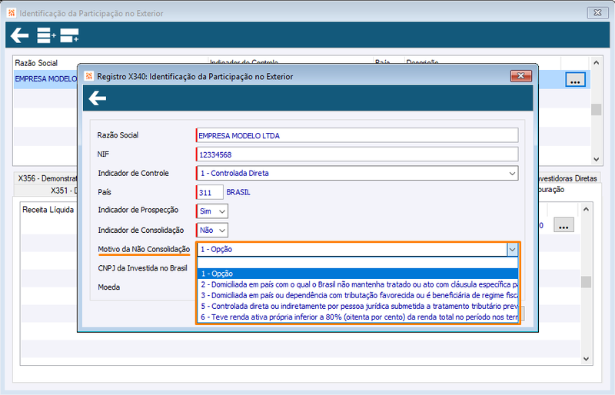Select option '3 - Domiciliada em país ou dependência'
The image size is (615, 395).
coord(357,295)
